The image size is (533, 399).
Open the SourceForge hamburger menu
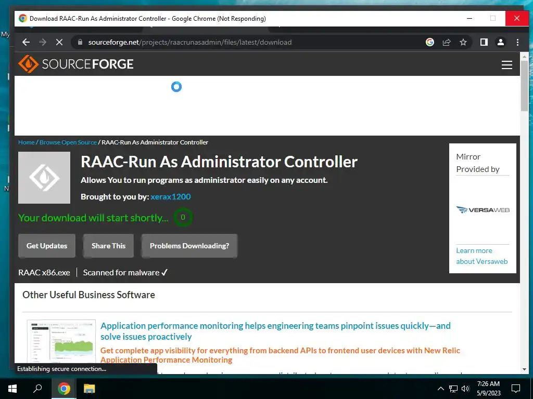[507, 65]
